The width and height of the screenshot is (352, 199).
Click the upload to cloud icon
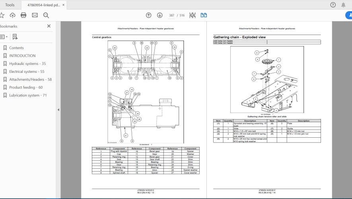[12, 15]
